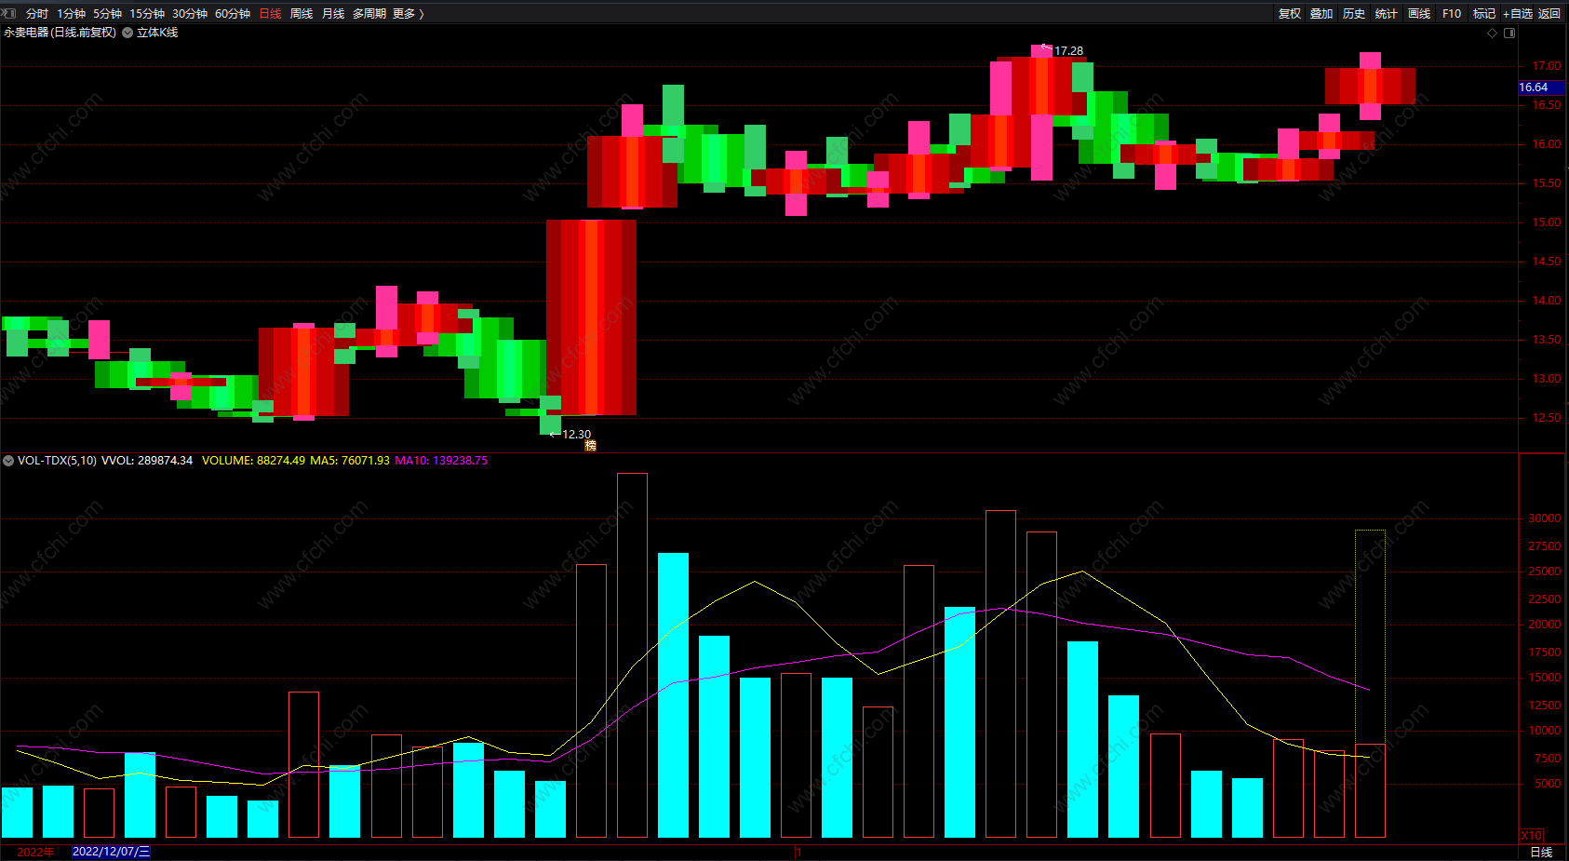
Task: Click the 返回 back button
Action: [x=1549, y=14]
